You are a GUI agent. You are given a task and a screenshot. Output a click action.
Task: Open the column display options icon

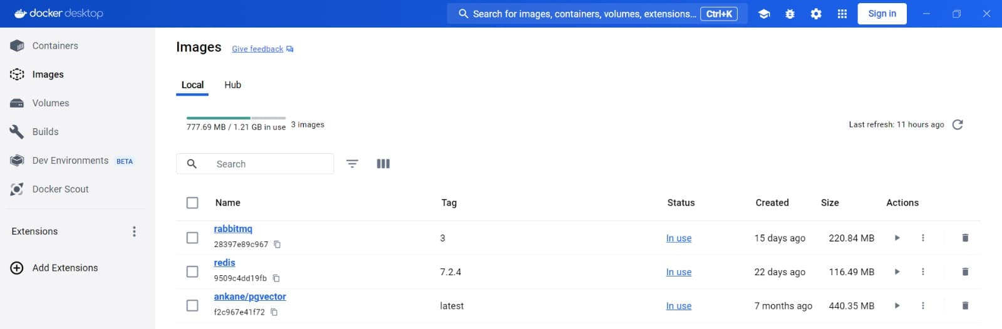pyautogui.click(x=383, y=164)
